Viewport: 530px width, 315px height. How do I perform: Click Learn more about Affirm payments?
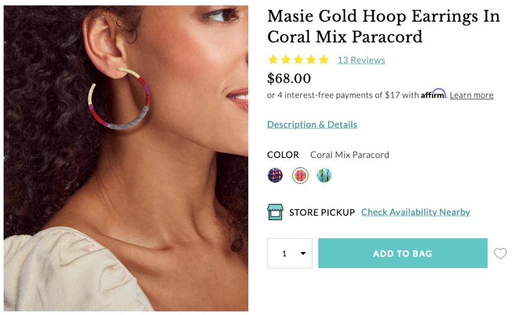tap(472, 95)
